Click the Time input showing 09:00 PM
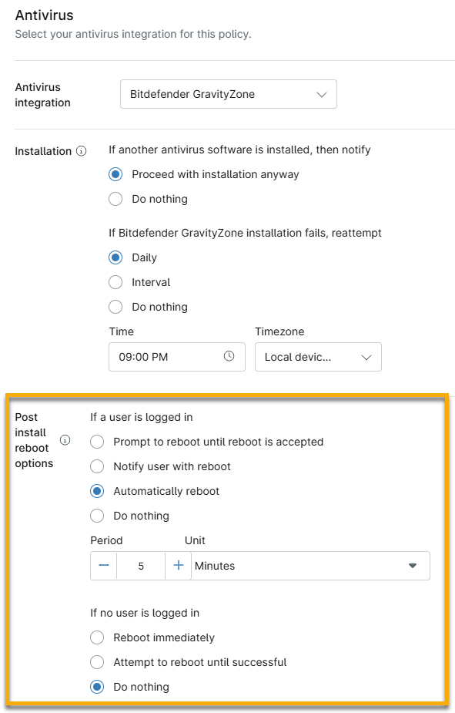This screenshot has width=455, height=713. pyautogui.click(x=169, y=357)
